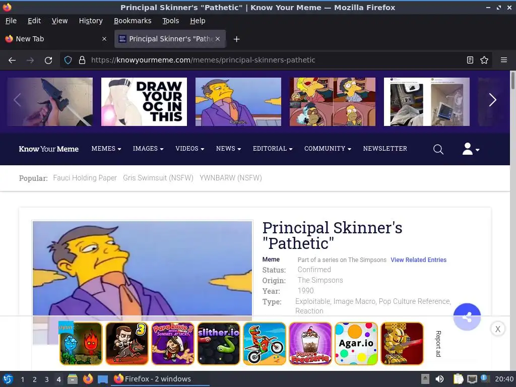The image size is (516, 387).
Task: Switch to virtual desktop 2
Action: [35, 379]
